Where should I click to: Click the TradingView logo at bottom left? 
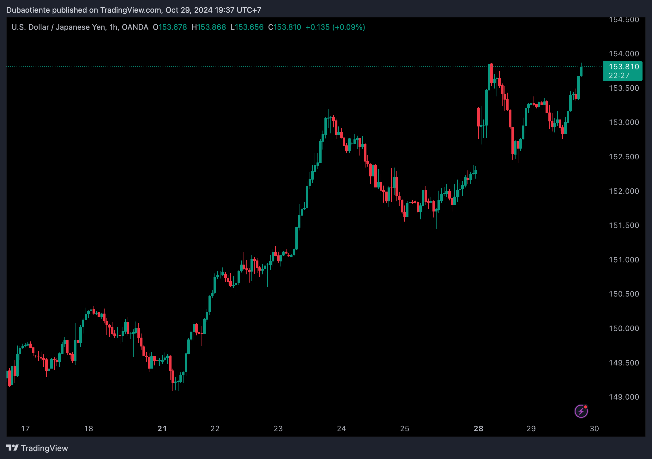coord(37,448)
